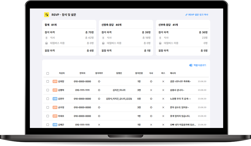Open the 신랑측 응답 40개 summary card title
Screen dimensions: 251x146
(x=111, y=25)
